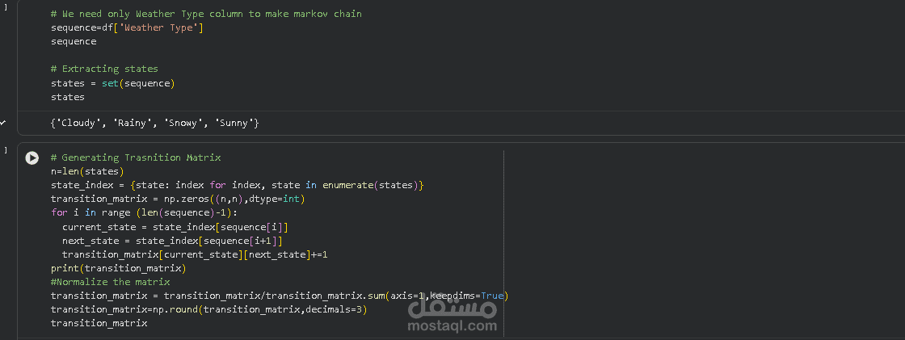Click the comment about Weather Type column
905x340 pixels.
click(206, 13)
